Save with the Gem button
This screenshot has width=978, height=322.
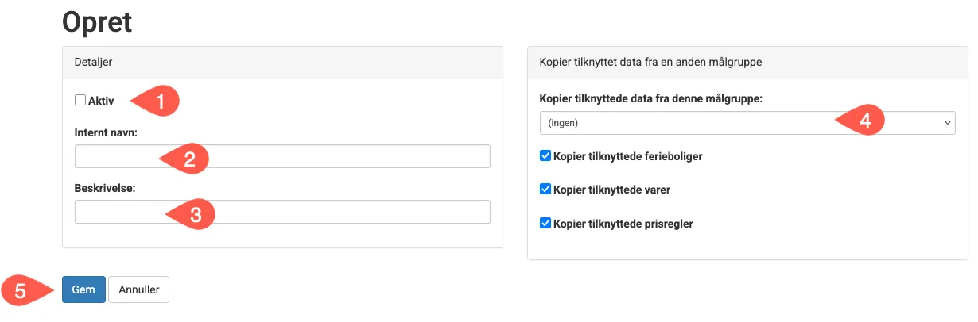(x=83, y=289)
